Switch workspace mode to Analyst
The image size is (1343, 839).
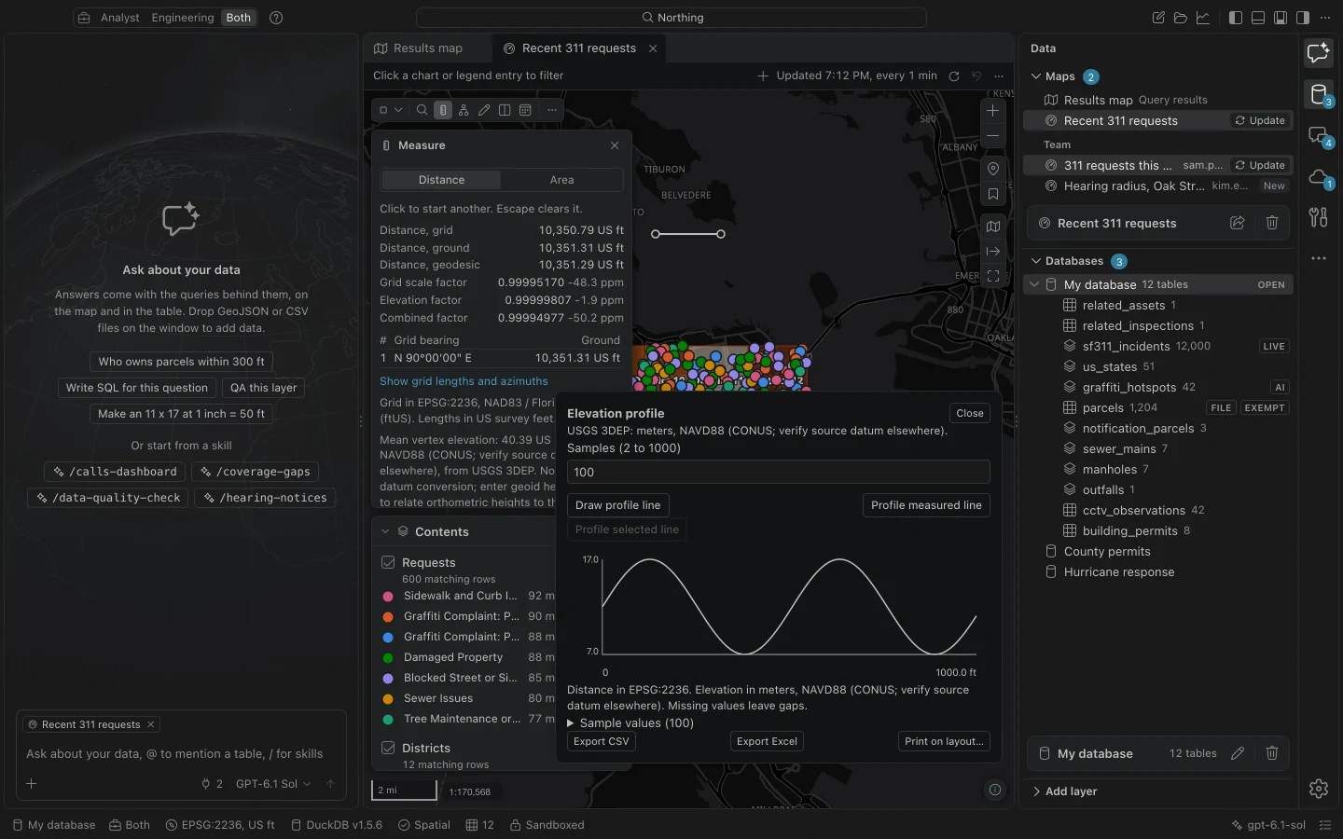pos(119,18)
